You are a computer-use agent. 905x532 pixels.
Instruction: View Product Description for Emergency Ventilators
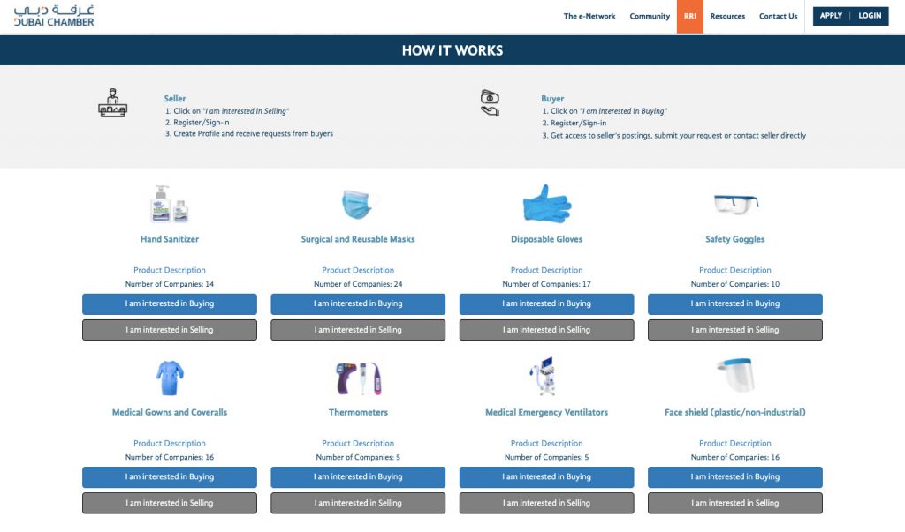tap(546, 443)
